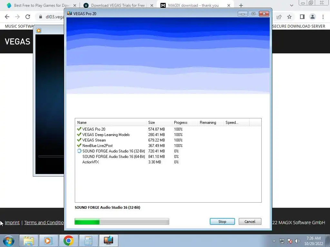Screen dimensions: 330x247
Task: Select ActionVFX row in list
Action: click(x=168, y=162)
